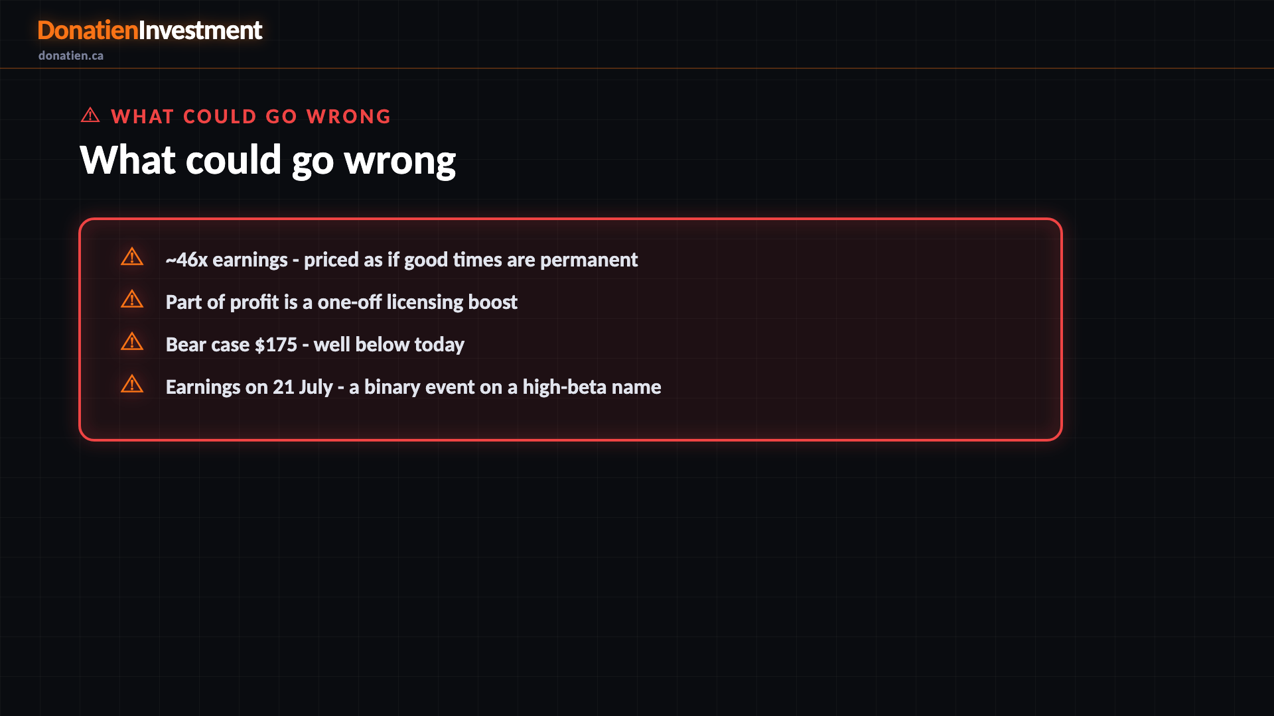Select the orange Donatien word in the logo
The width and height of the screenshot is (1274, 716).
click(x=88, y=30)
